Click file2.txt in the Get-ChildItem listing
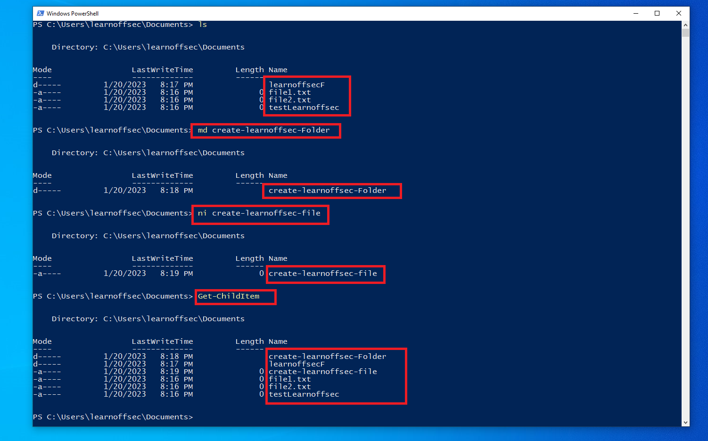Viewport: 708px width, 441px height. pyautogui.click(x=290, y=387)
